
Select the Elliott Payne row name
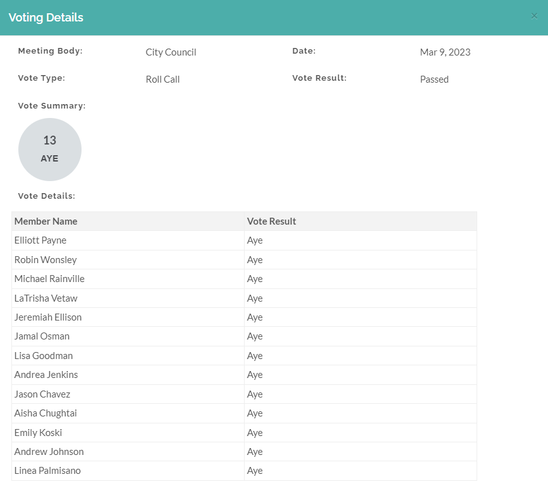[40, 240]
